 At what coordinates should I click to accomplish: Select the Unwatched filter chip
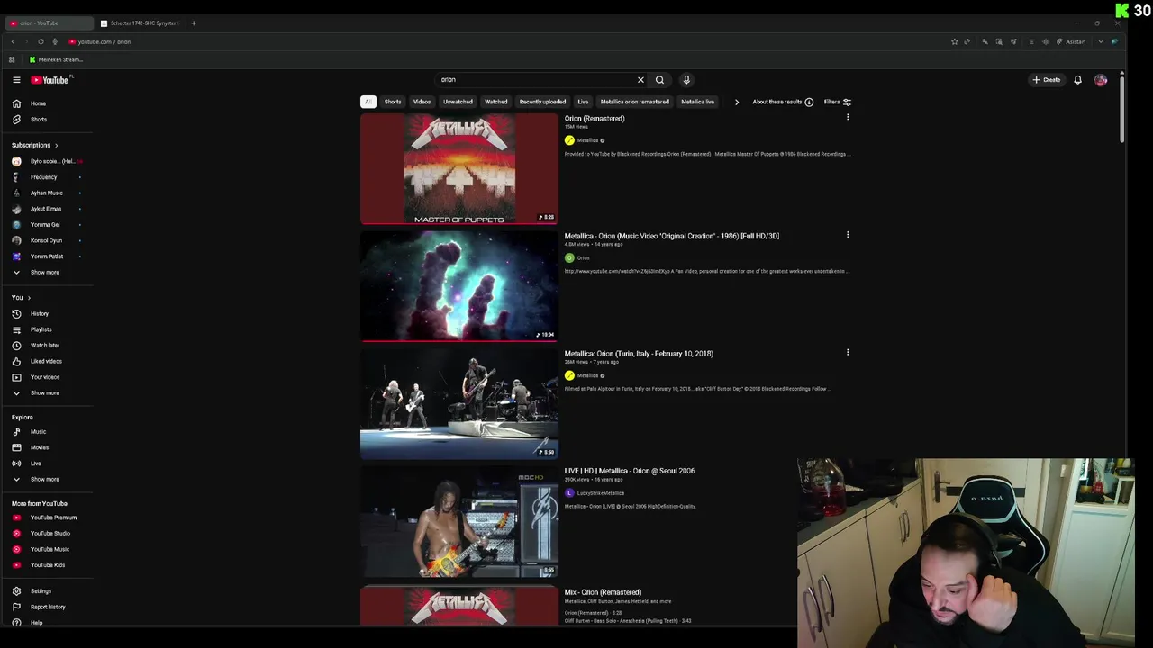tap(458, 102)
